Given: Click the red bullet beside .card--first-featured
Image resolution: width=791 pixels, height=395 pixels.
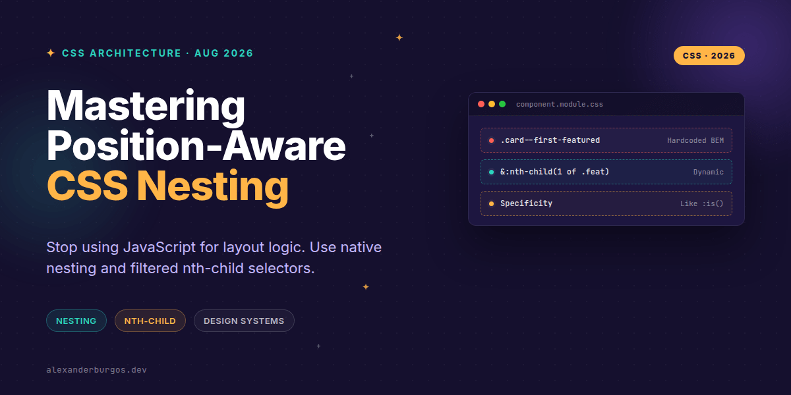Looking at the screenshot, I should [x=492, y=140].
